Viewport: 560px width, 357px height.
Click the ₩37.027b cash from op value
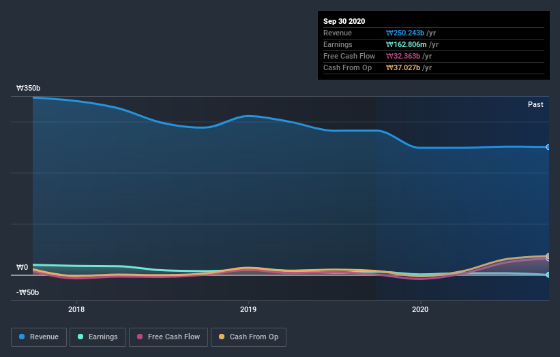tap(403, 67)
